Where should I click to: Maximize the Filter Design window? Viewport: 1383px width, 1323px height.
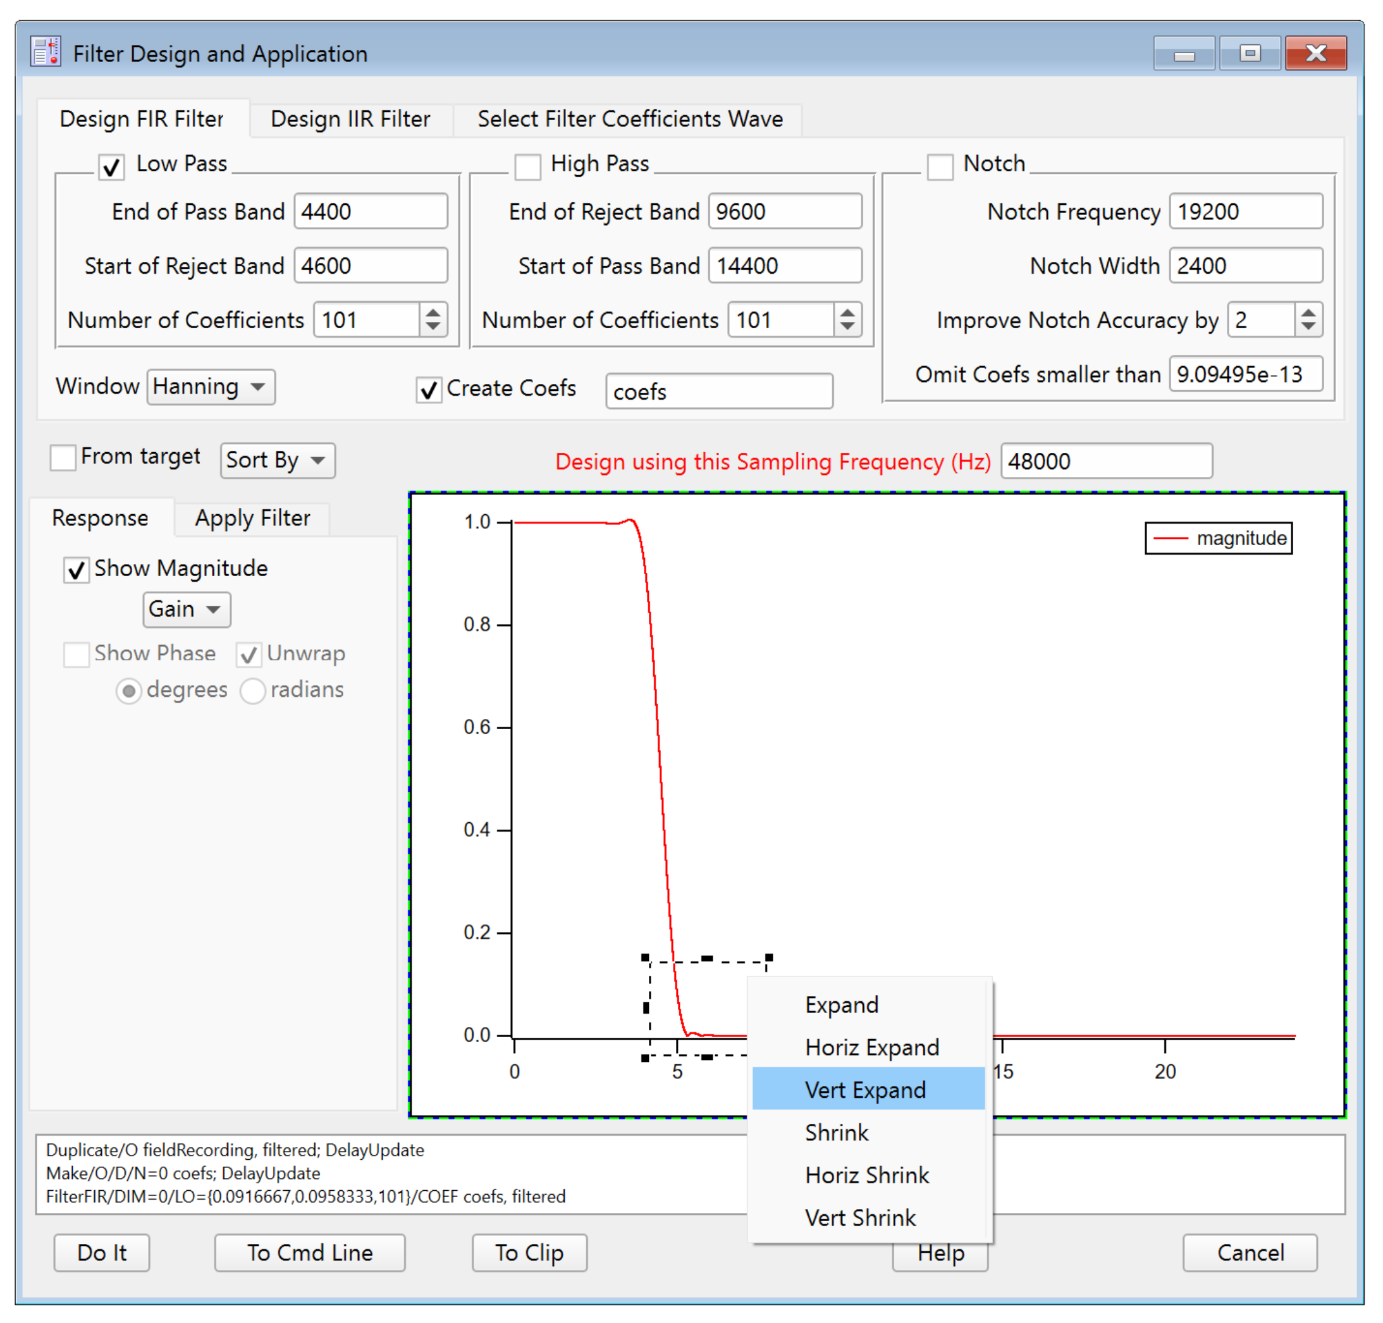(1249, 54)
